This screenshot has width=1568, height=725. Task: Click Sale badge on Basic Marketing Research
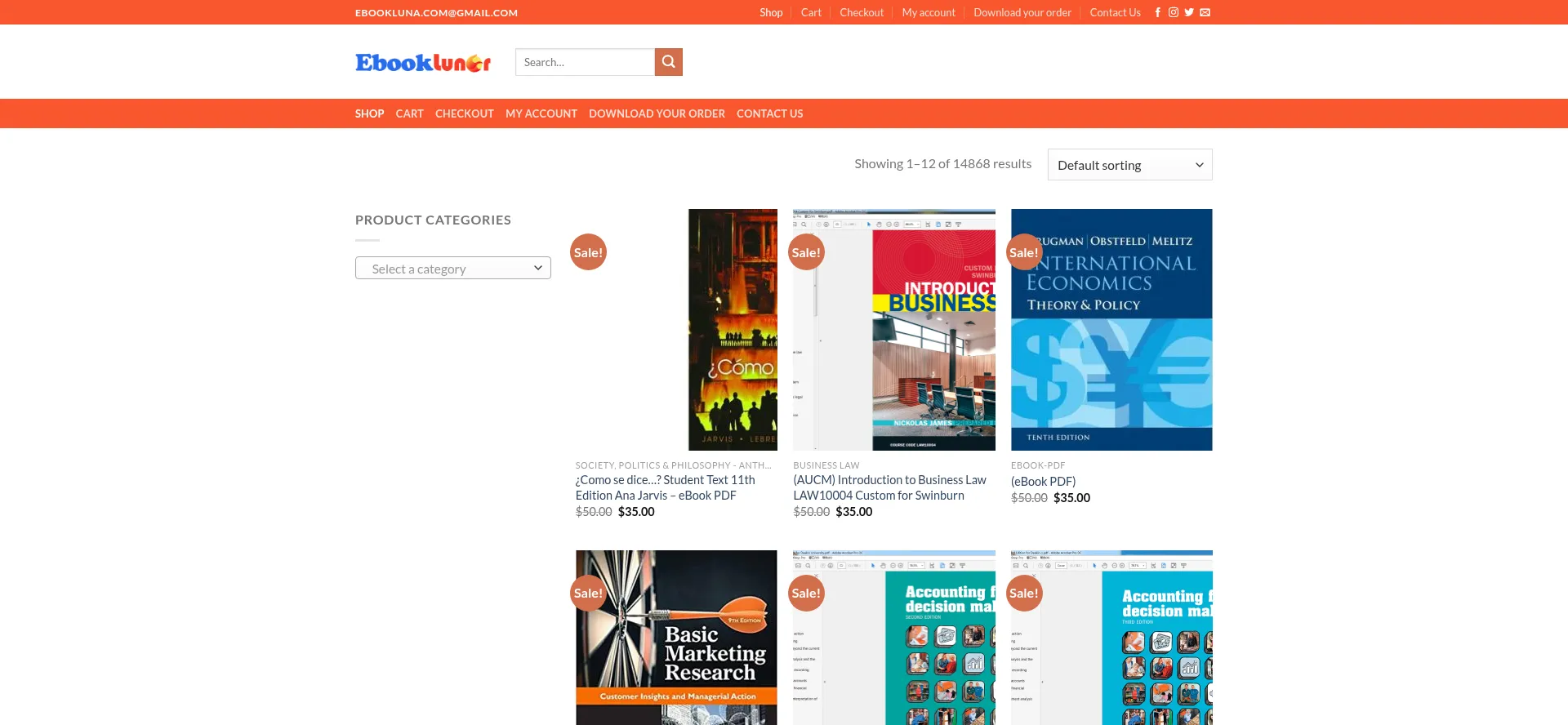[x=588, y=594]
